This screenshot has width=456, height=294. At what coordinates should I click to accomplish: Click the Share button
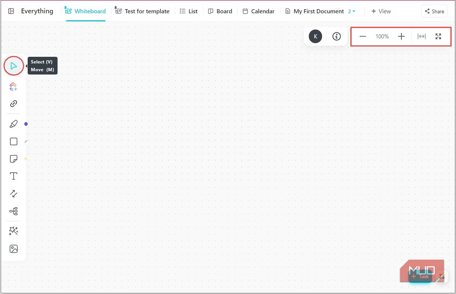[434, 11]
